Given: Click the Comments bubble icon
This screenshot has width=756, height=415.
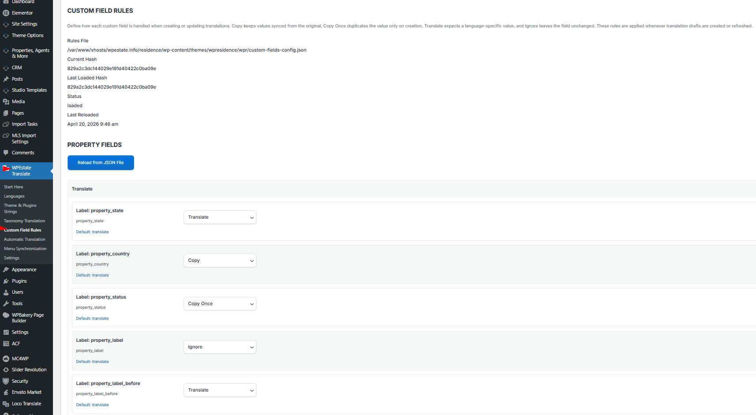Looking at the screenshot, I should [x=6, y=153].
